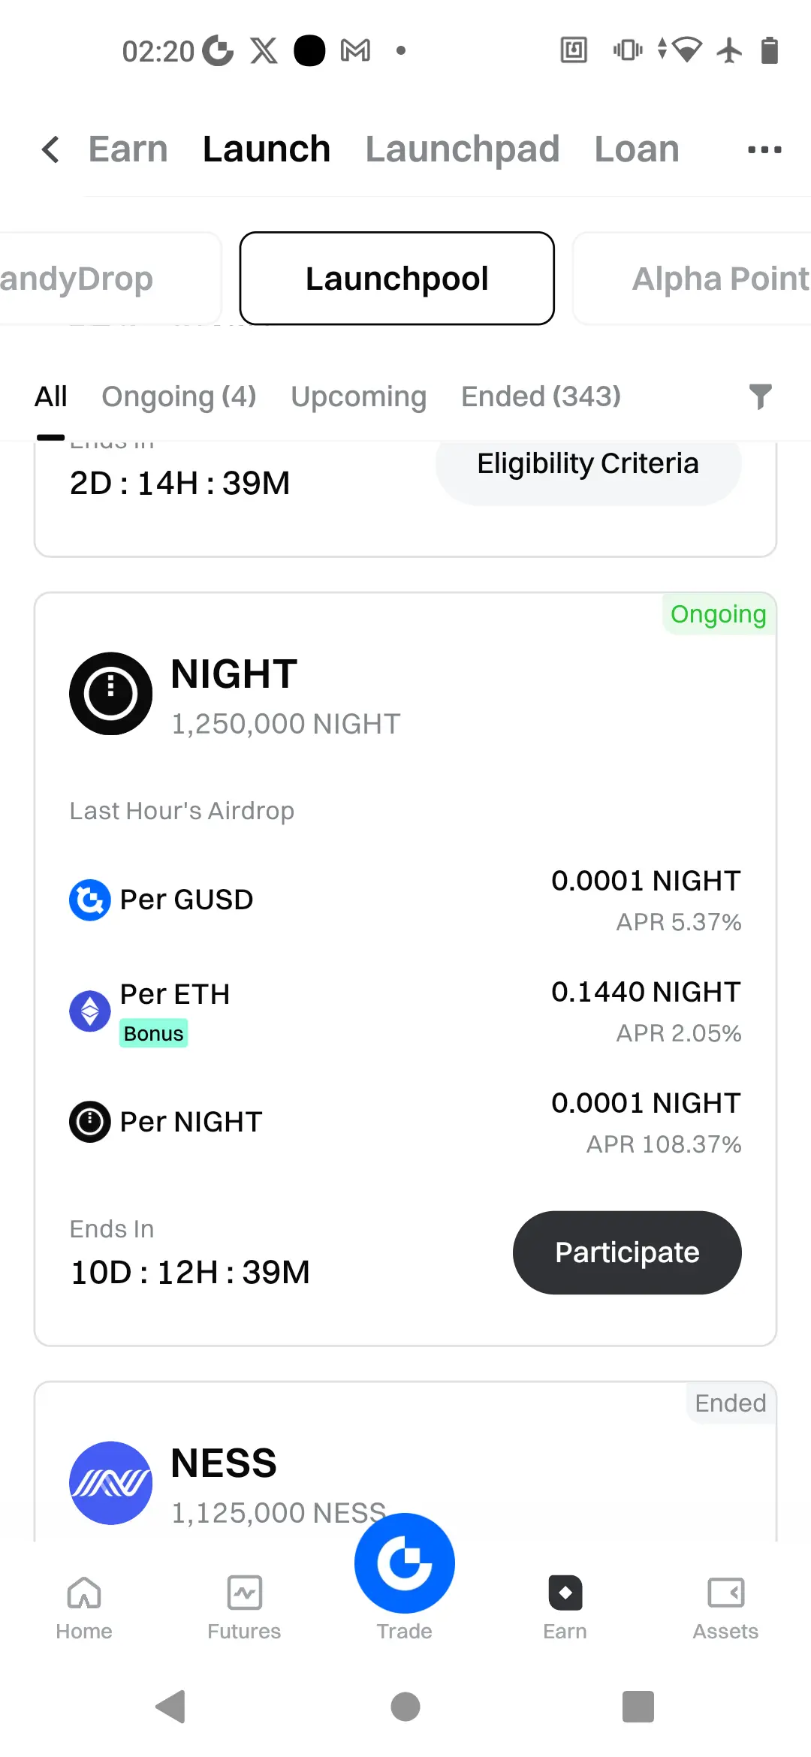
Task: Open the filter funnel icon
Action: pos(760,396)
